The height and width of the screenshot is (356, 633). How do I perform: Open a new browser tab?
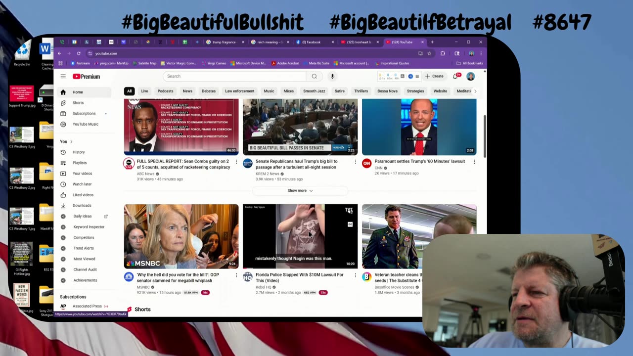pyautogui.click(x=432, y=42)
